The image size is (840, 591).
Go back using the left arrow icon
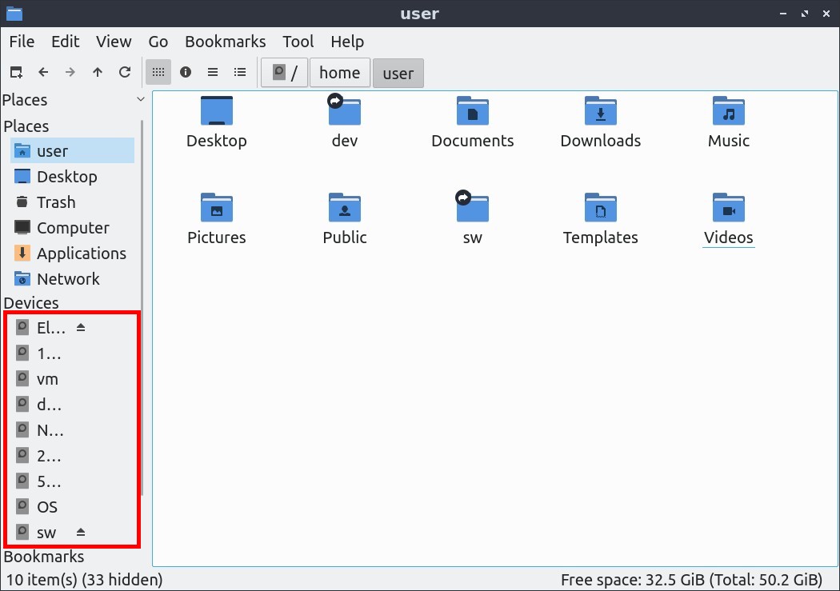tap(44, 72)
